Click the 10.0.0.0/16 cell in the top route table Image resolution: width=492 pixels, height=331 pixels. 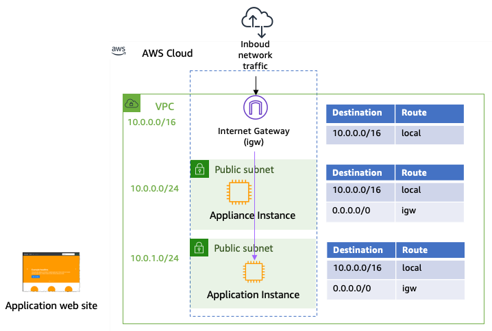click(360, 135)
